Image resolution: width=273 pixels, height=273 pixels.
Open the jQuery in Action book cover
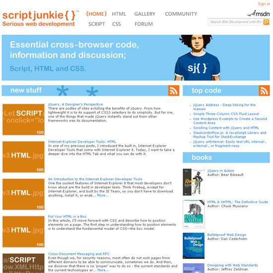194,182
